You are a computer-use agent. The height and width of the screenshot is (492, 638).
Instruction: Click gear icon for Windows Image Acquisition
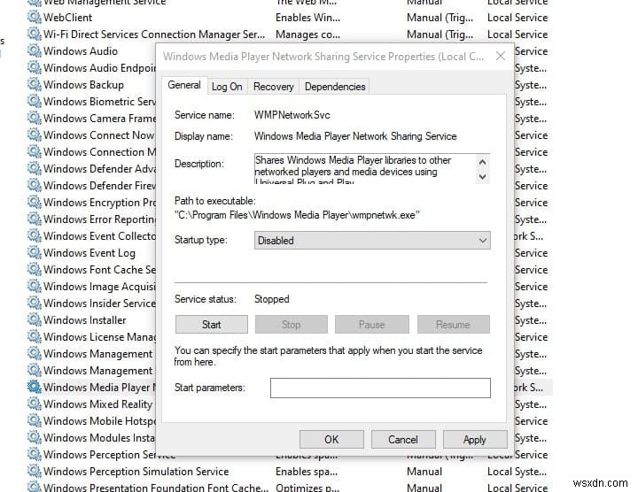(x=35, y=287)
